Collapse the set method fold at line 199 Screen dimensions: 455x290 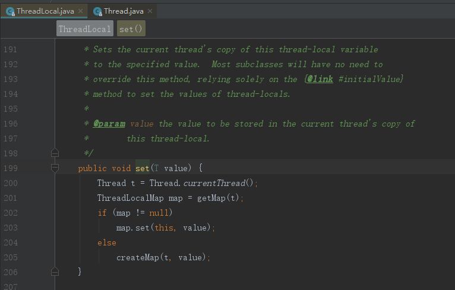tap(55, 168)
